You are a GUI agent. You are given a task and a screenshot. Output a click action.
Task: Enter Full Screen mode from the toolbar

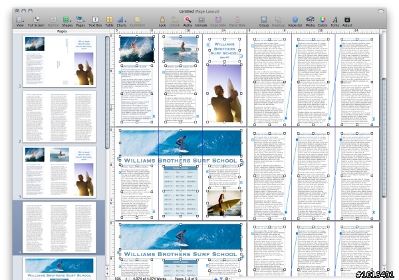coord(36,22)
